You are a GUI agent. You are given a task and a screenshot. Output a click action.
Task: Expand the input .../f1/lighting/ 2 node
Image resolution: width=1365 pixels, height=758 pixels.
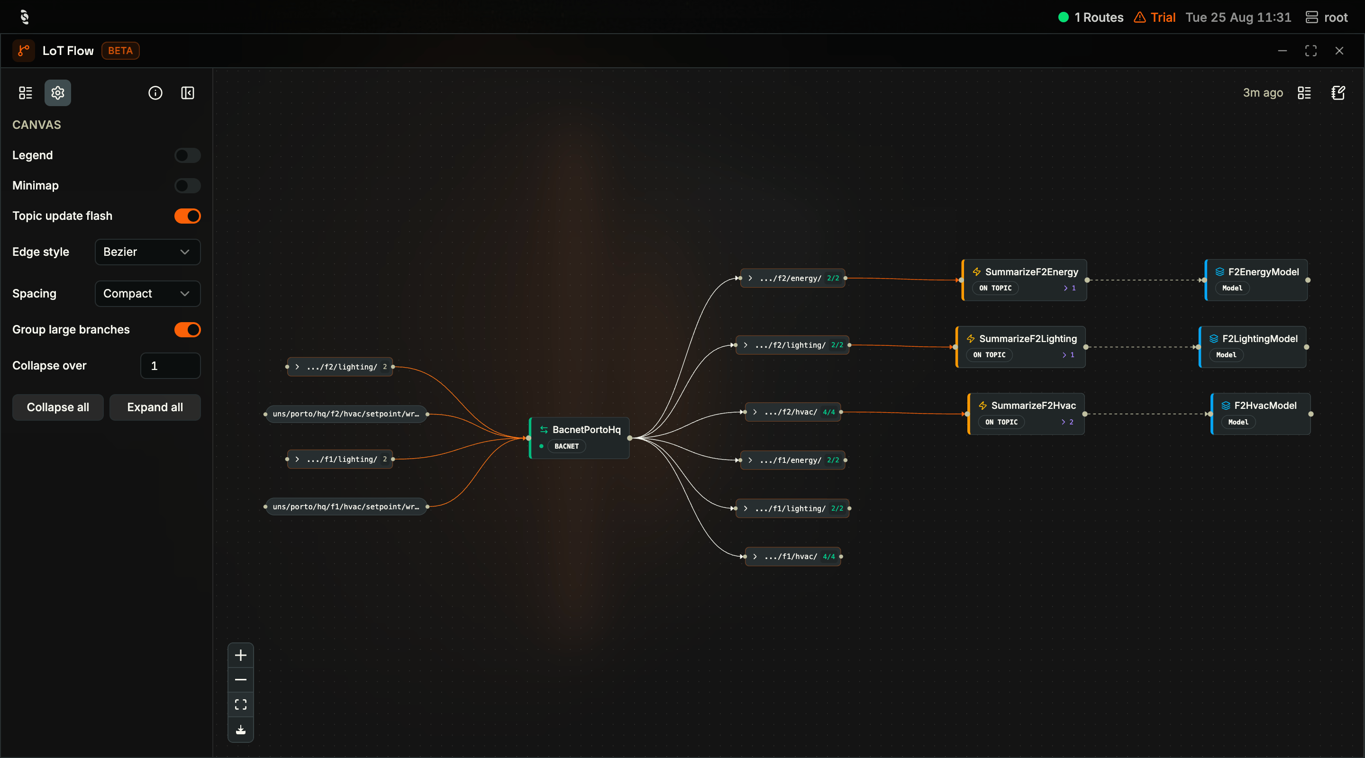pyautogui.click(x=297, y=459)
